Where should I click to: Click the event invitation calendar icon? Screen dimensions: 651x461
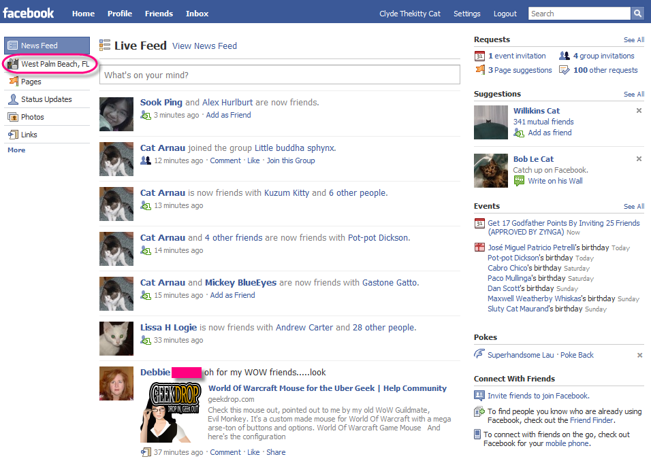479,56
